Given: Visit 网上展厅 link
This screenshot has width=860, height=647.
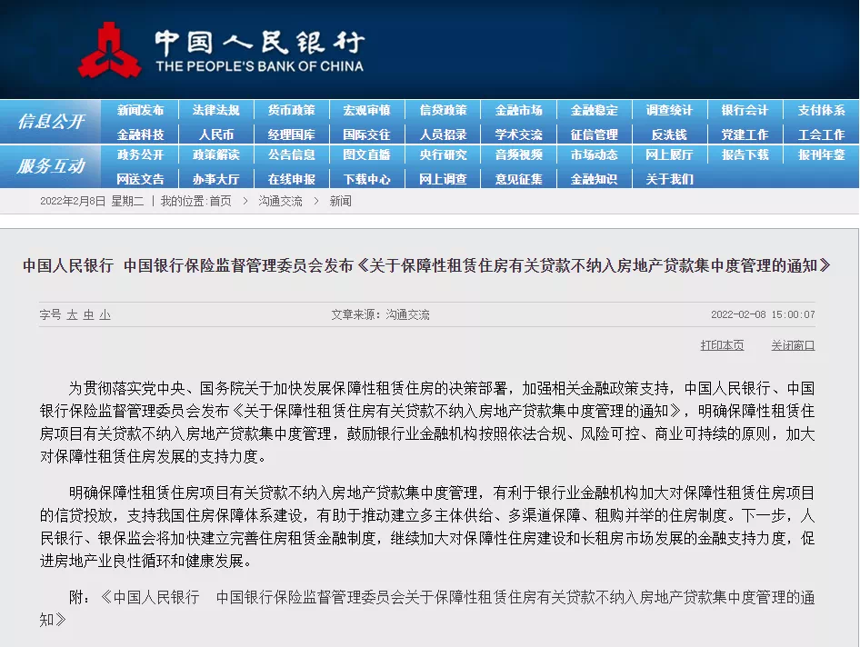Looking at the screenshot, I should click(x=669, y=155).
